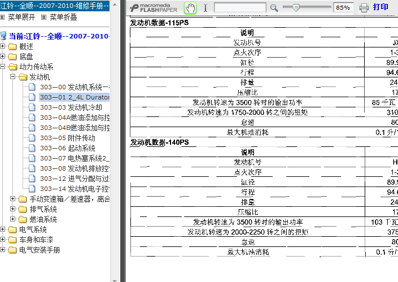The width and height of the screenshot is (398, 282).
Task: Expand the 手动变速箱/差速器 node
Action: coord(12,199)
